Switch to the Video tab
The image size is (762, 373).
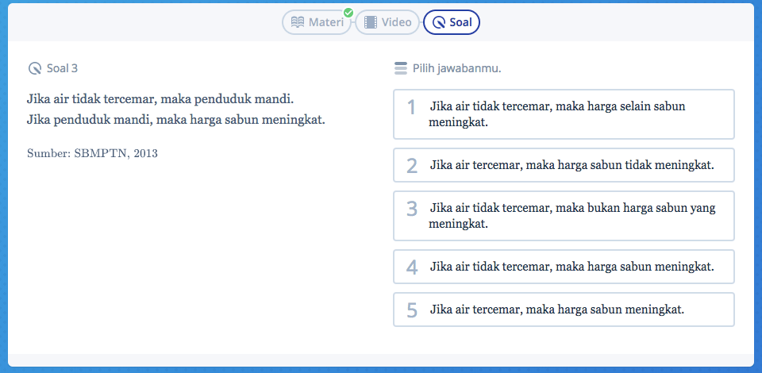coord(387,22)
